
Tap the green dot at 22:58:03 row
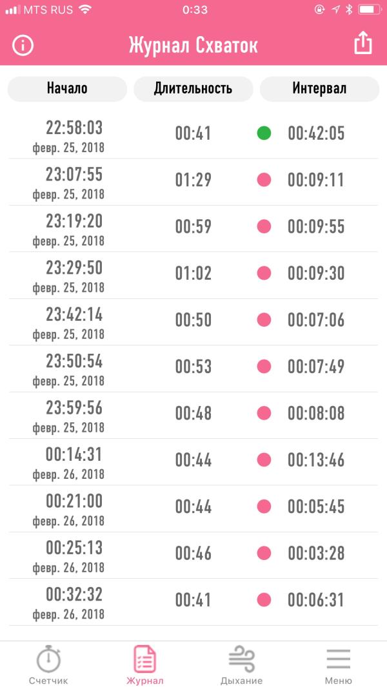264,133
